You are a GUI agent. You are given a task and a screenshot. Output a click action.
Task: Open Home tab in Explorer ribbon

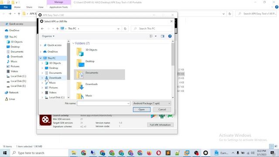17,7
